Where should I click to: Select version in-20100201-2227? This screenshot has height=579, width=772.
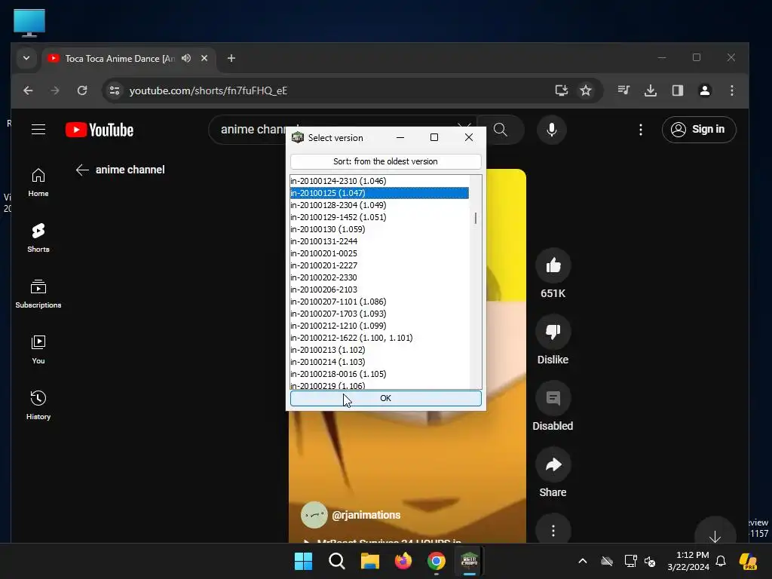[x=379, y=265]
